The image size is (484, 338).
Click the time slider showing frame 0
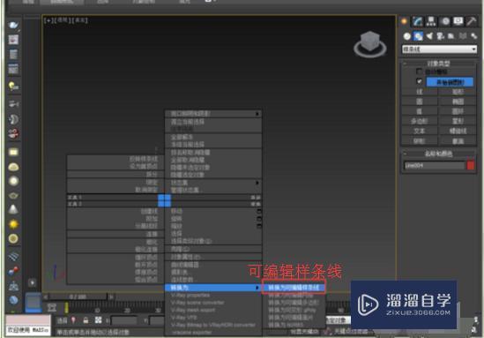(78, 297)
